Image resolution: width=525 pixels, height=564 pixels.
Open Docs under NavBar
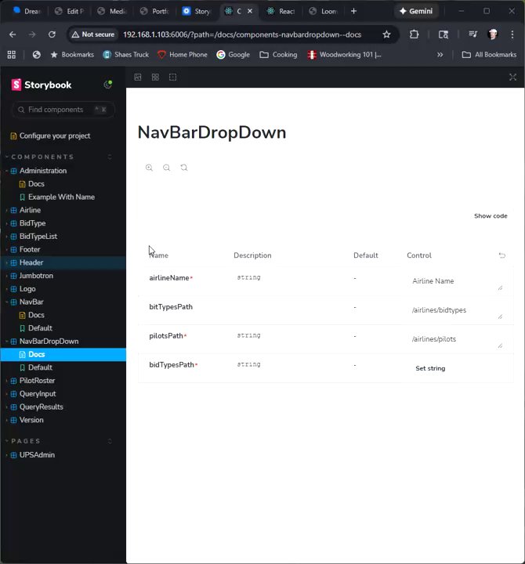[x=36, y=315]
